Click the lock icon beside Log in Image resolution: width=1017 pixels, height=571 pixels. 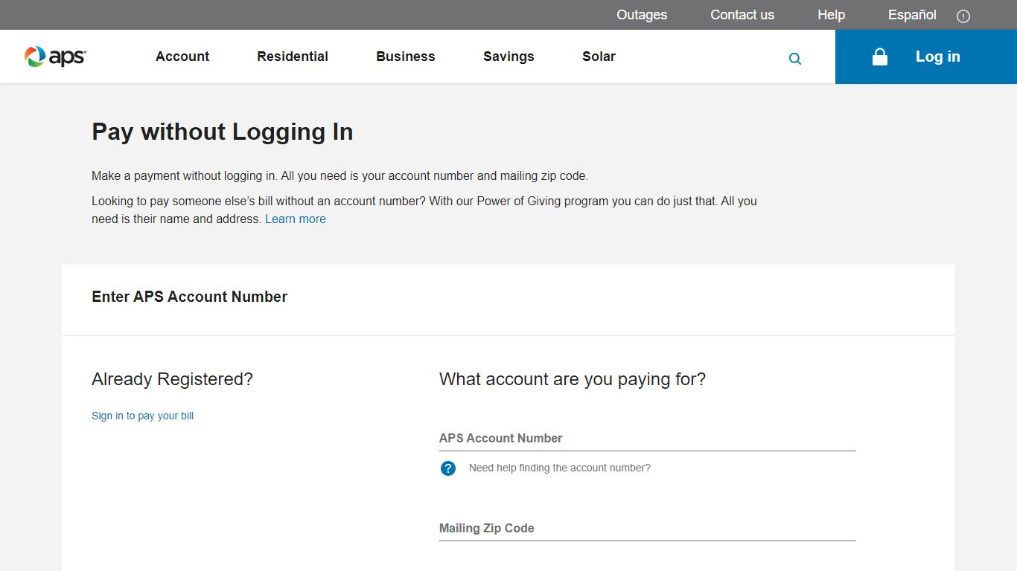[880, 57]
